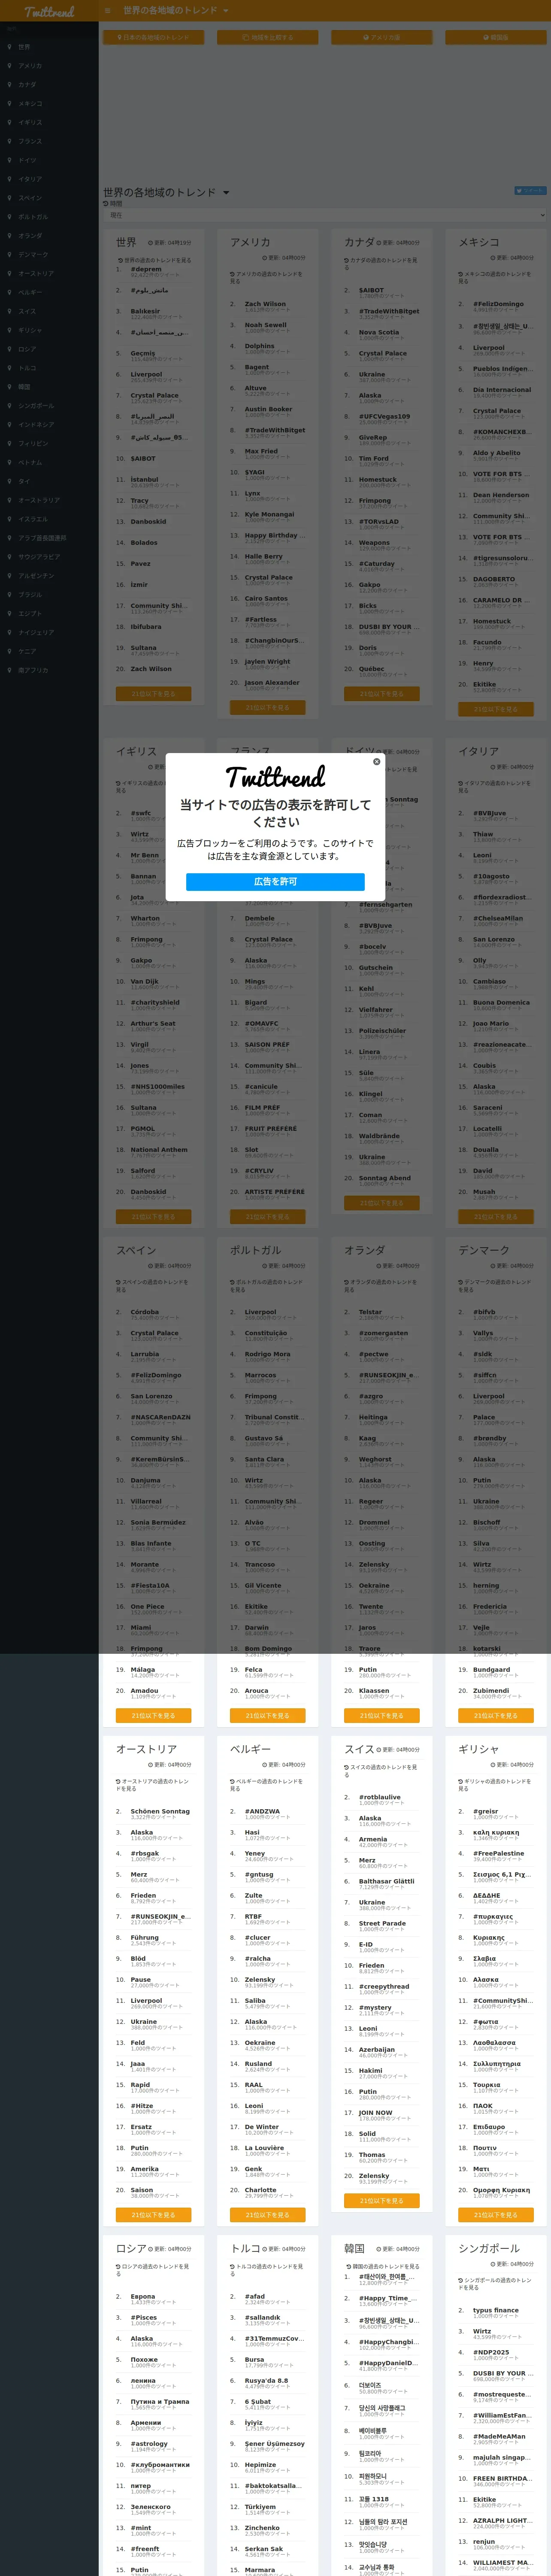Close the ad-blocker popup with the X icon

376,762
